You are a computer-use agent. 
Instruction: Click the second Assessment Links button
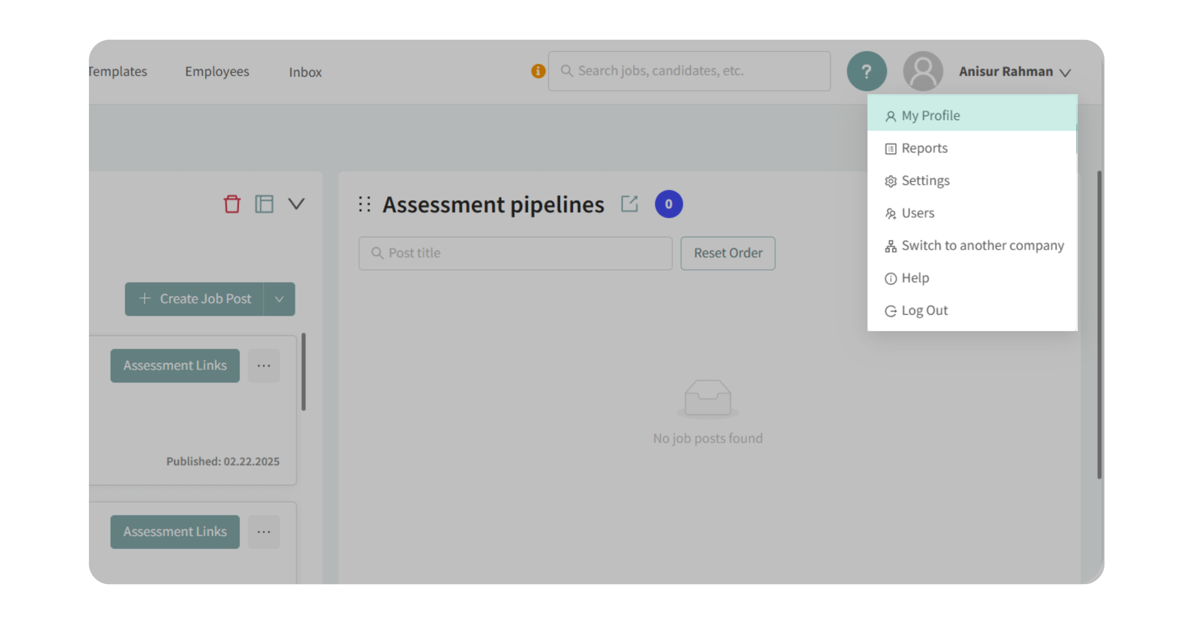(175, 532)
